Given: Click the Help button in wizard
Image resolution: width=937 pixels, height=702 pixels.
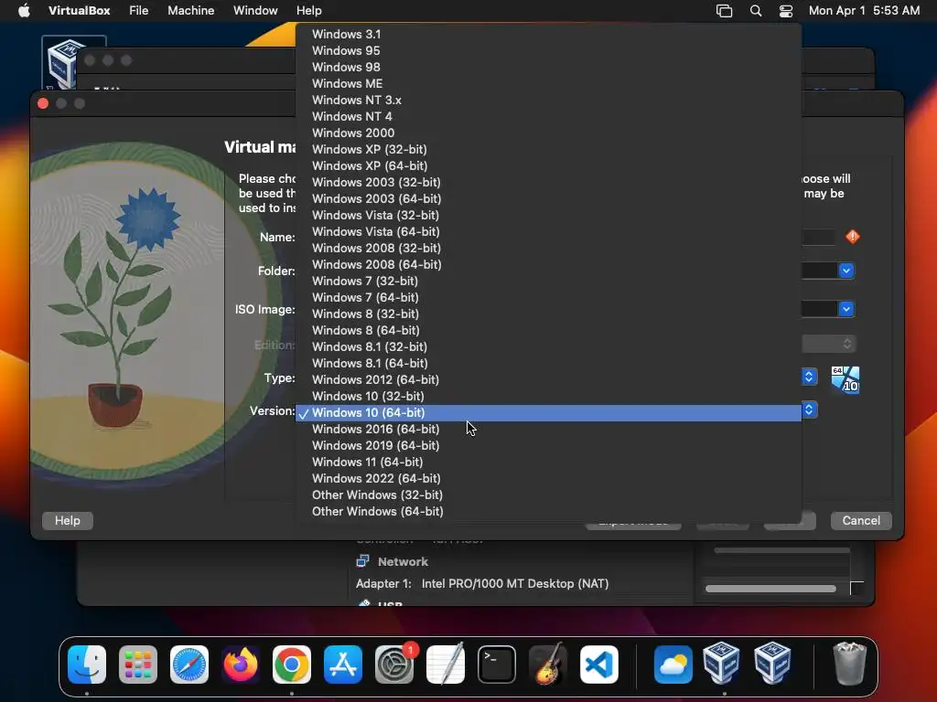Looking at the screenshot, I should tap(68, 520).
